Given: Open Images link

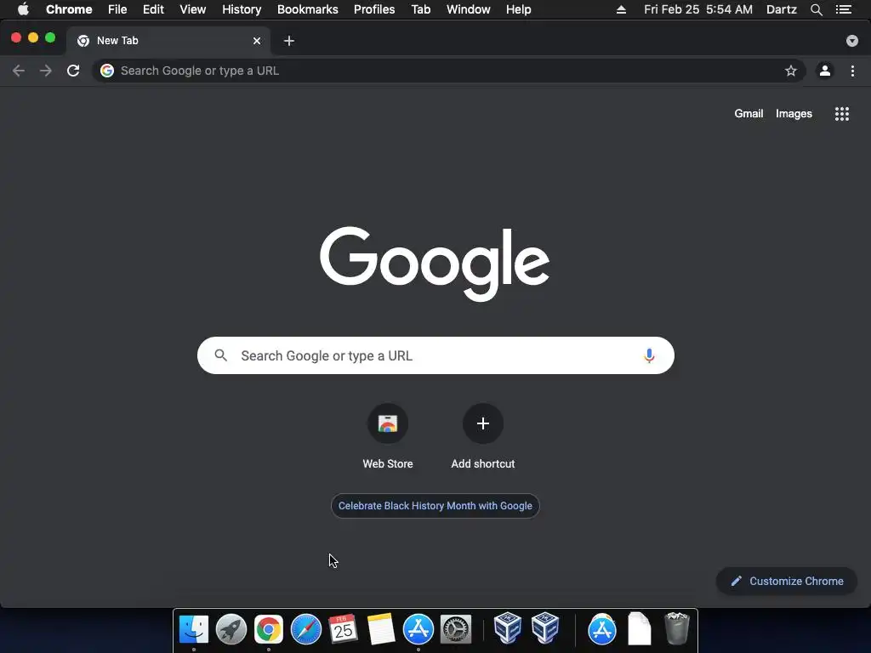Looking at the screenshot, I should tap(794, 113).
